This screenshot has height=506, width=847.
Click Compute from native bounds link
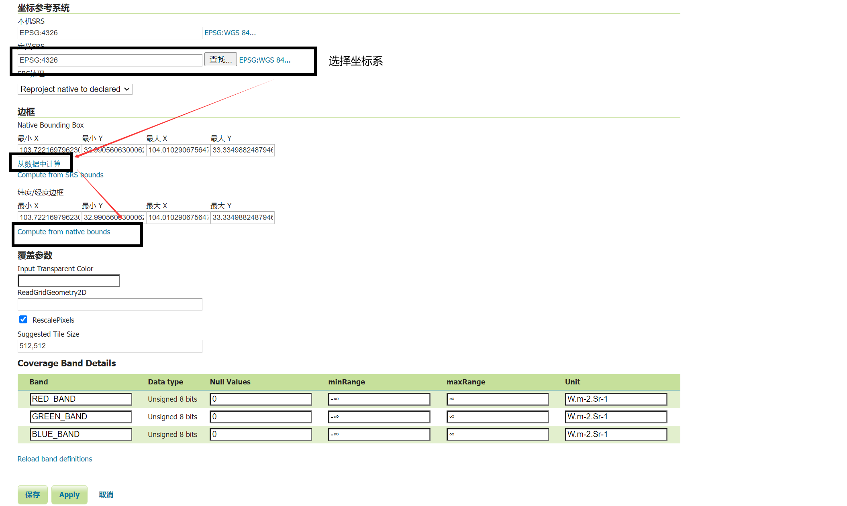63,232
